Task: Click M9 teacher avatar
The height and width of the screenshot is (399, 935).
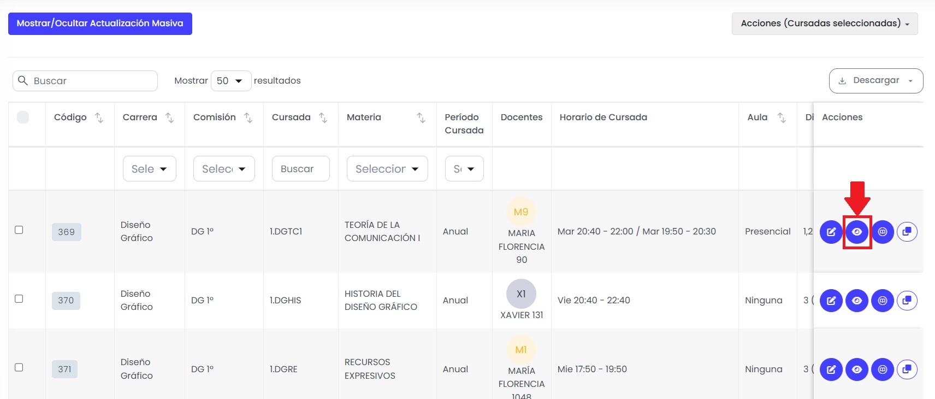Action: point(521,212)
